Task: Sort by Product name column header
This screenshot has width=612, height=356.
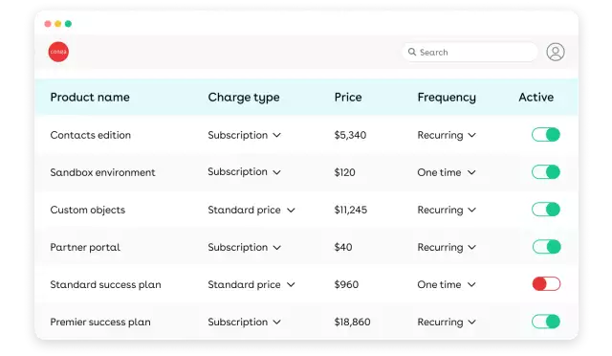Action: [x=90, y=97]
